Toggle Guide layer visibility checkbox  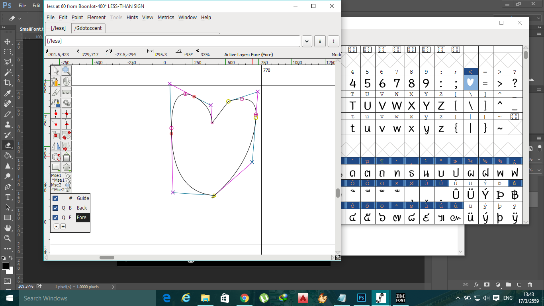click(56, 198)
